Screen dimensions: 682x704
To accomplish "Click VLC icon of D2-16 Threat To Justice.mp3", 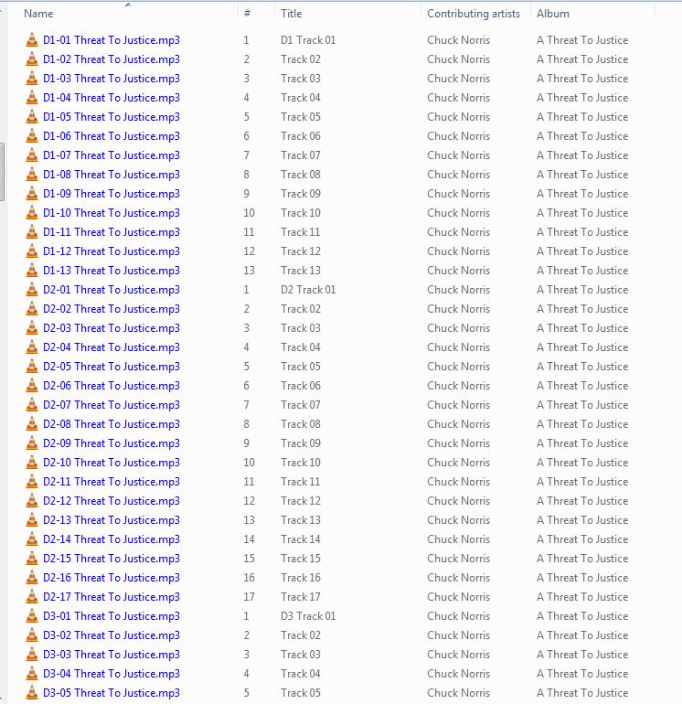I will coord(32,578).
